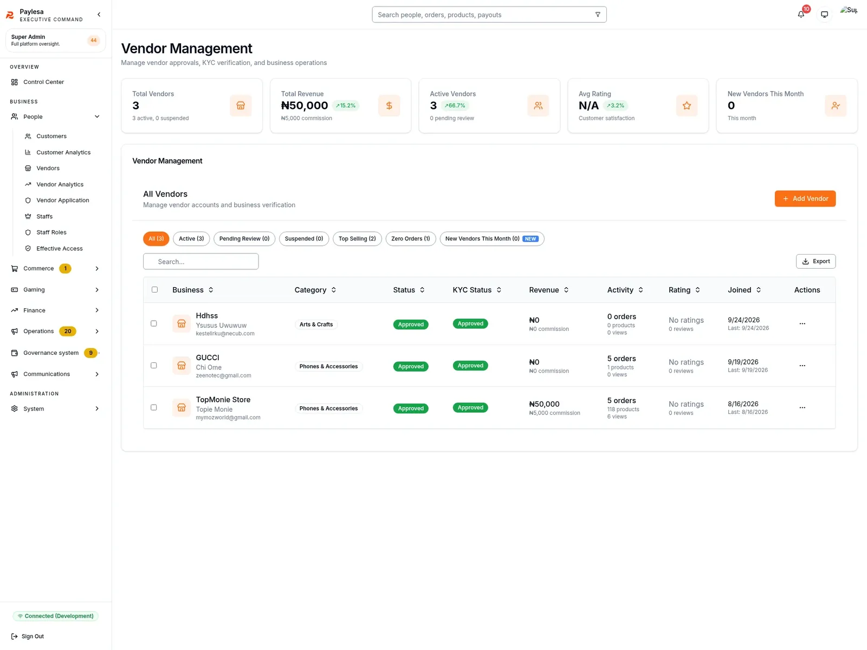Open the search filter funnel icon
Image resolution: width=867 pixels, height=650 pixels.
(598, 15)
